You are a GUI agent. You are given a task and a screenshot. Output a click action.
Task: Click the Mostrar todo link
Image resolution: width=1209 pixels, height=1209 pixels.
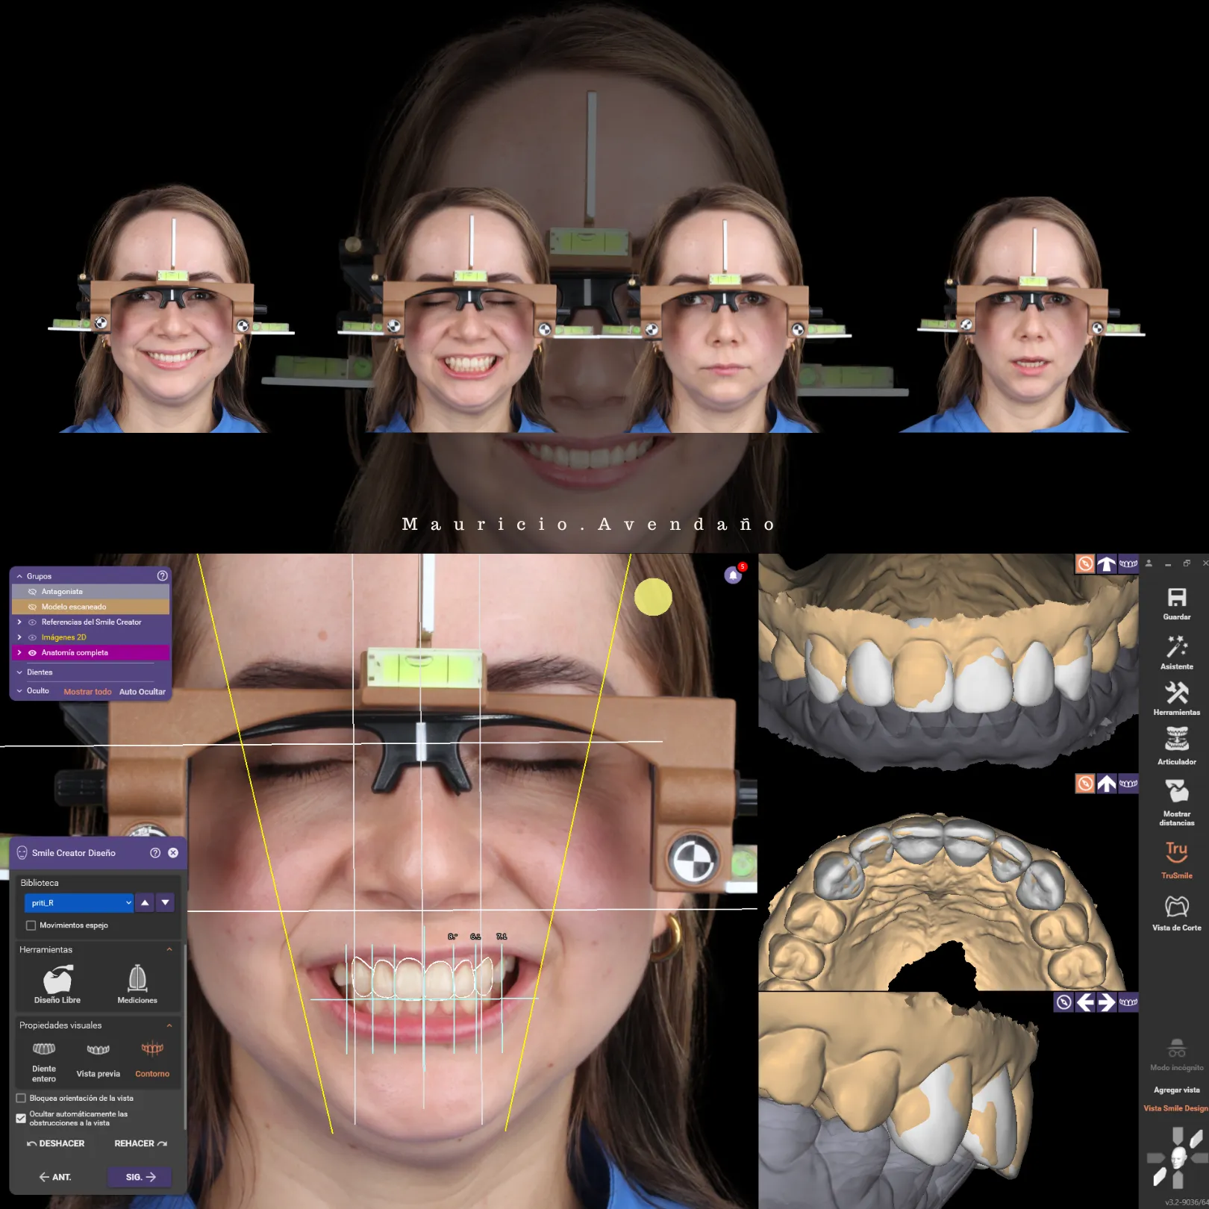click(x=87, y=692)
